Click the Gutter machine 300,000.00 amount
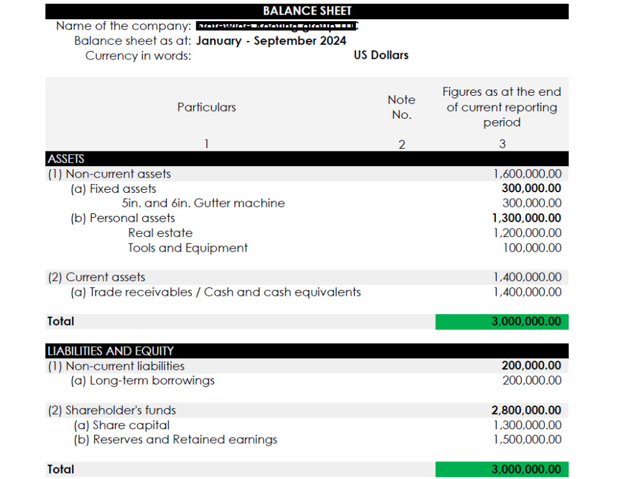The width and height of the screenshot is (639, 479). [x=532, y=203]
